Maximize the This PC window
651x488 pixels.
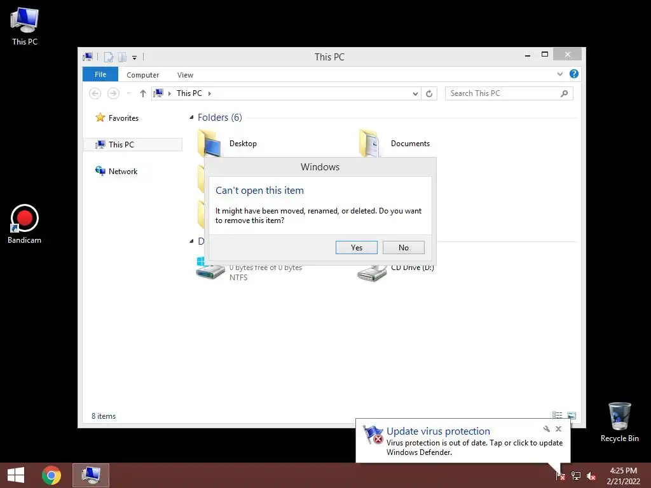[545, 55]
